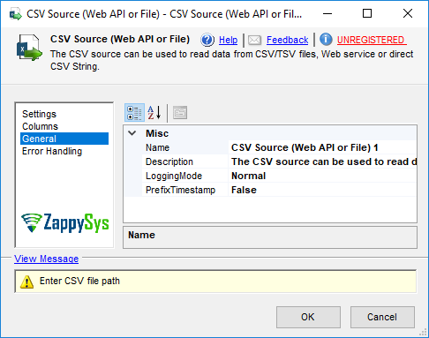Click the yellow warning triangle icon
Image resolution: width=429 pixels, height=338 pixels.
(26, 282)
